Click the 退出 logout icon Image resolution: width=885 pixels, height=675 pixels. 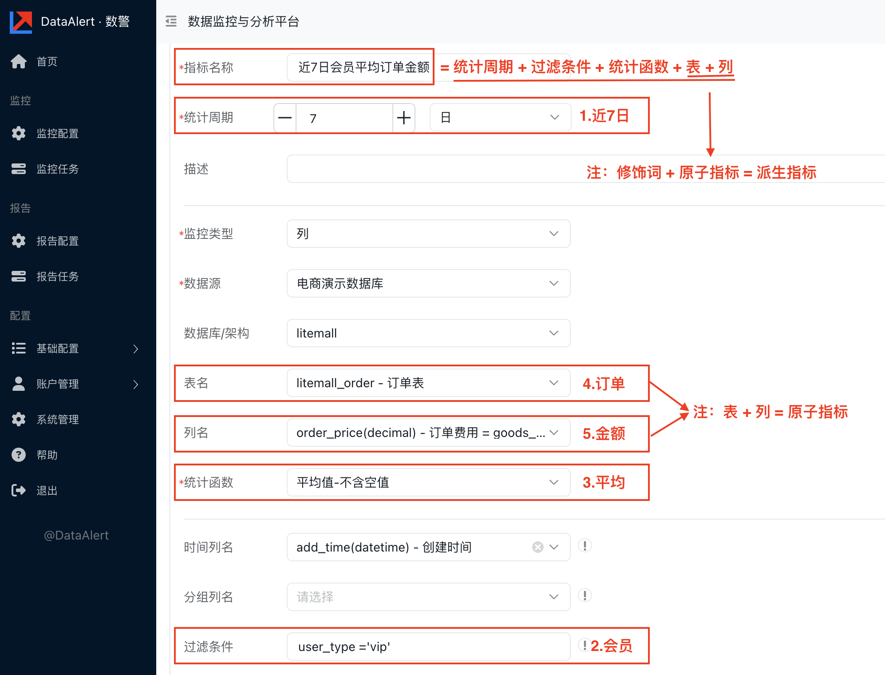[19, 490]
